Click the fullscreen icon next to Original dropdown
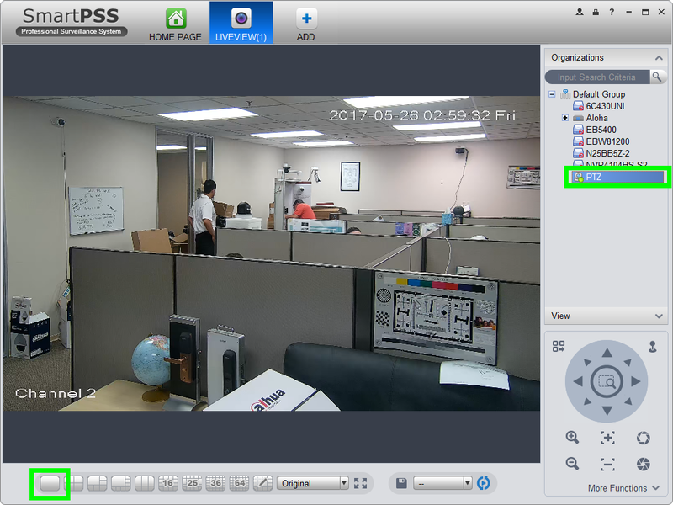Screen dimensions: 673x505 (361, 483)
